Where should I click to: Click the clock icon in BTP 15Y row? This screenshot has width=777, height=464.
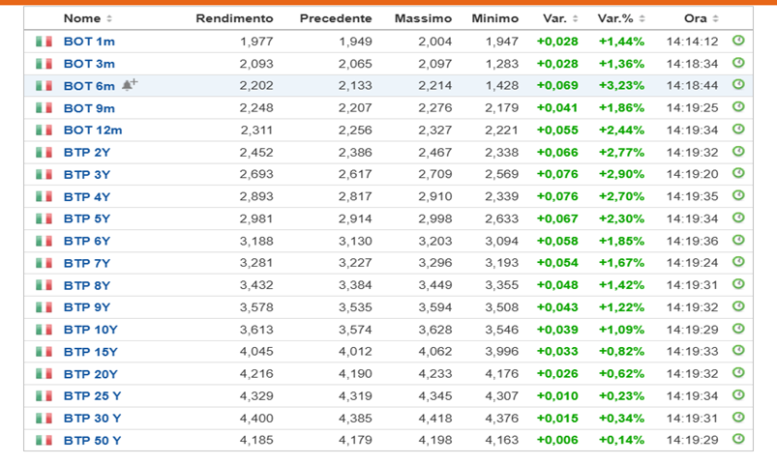pos(738,351)
